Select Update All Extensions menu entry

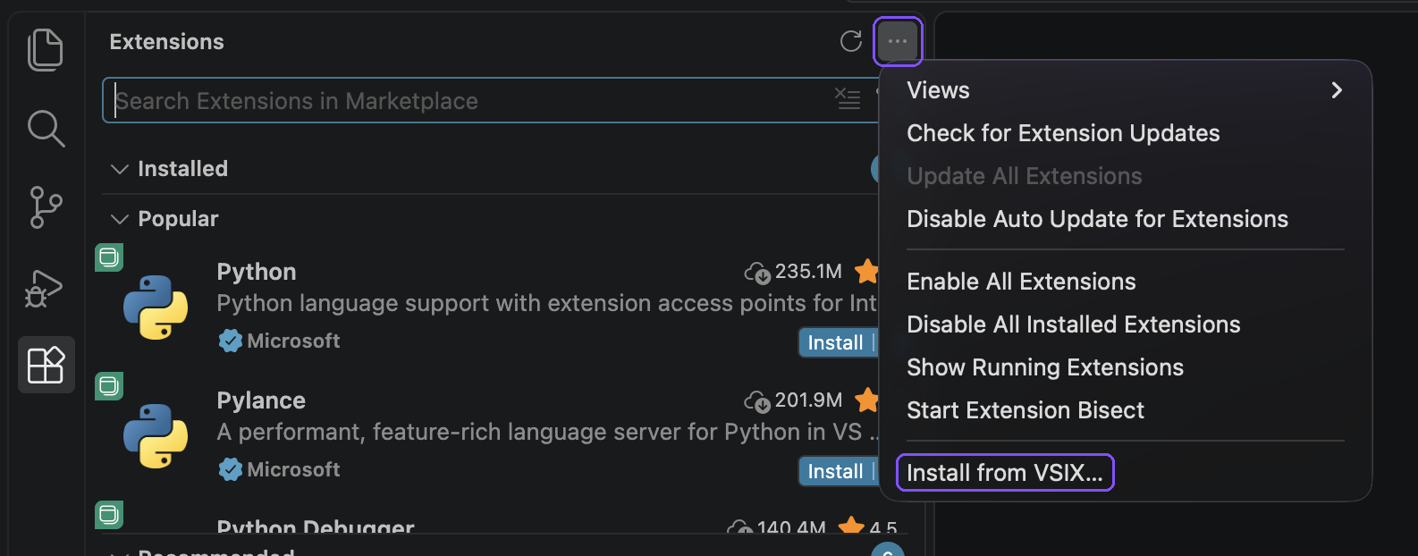(1025, 176)
